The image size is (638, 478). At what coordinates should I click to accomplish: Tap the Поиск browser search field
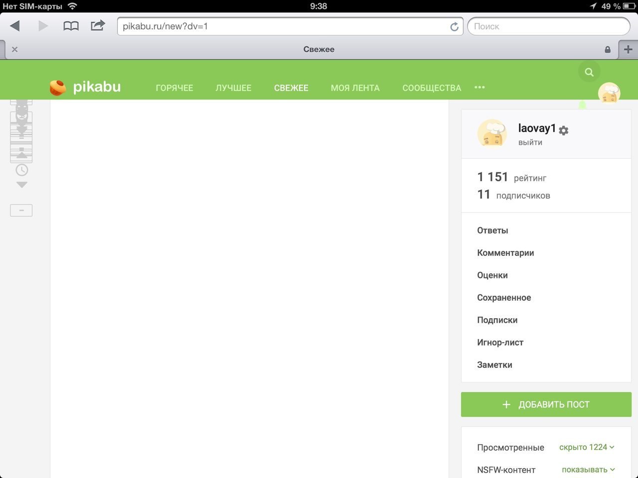[x=549, y=26]
